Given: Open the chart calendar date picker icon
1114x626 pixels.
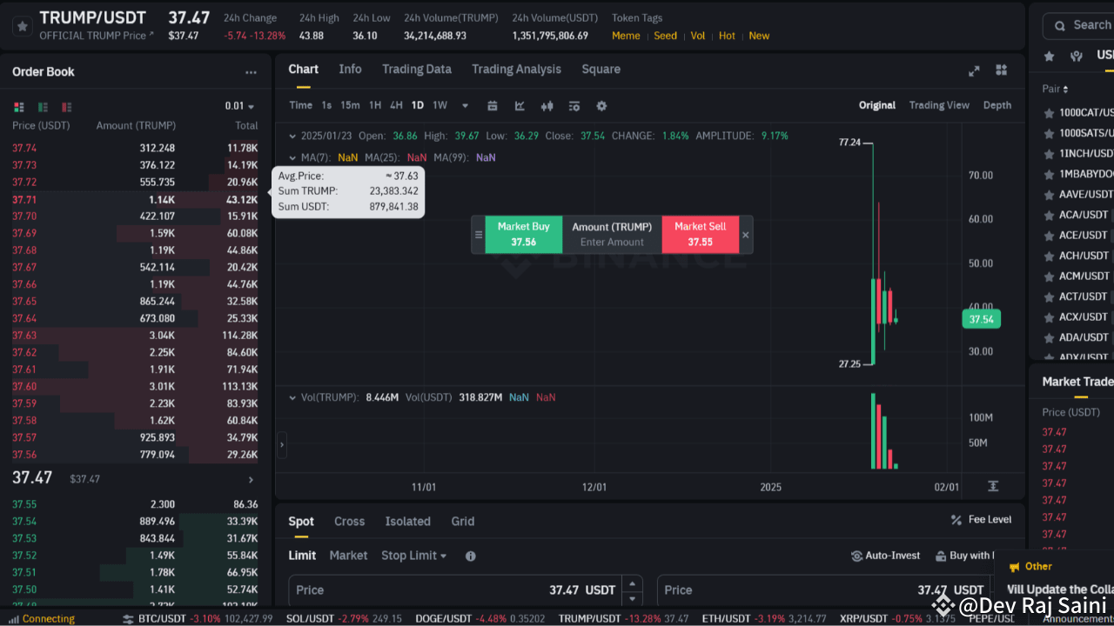Looking at the screenshot, I should pyautogui.click(x=493, y=106).
